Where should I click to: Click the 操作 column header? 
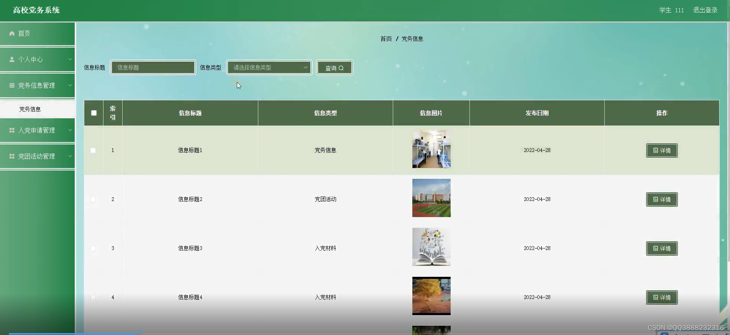[x=662, y=113]
